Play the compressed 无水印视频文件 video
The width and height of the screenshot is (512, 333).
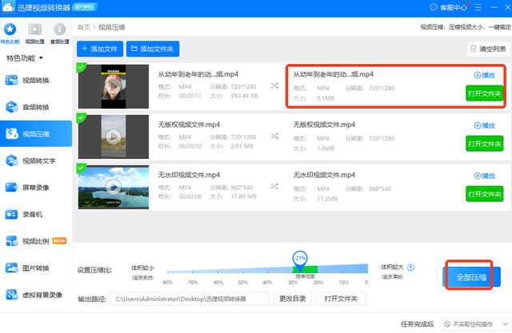point(485,176)
